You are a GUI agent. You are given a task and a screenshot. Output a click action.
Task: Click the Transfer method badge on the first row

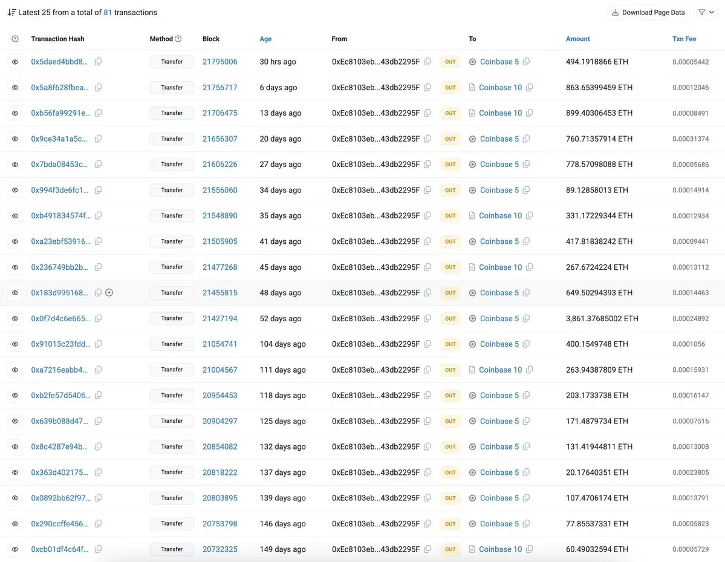(x=171, y=61)
